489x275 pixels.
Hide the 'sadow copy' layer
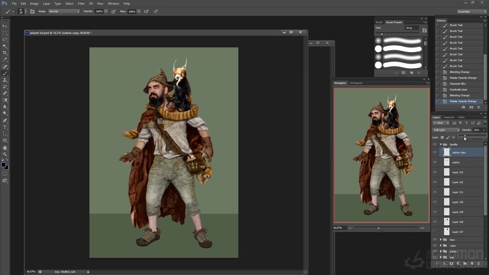pos(435,152)
